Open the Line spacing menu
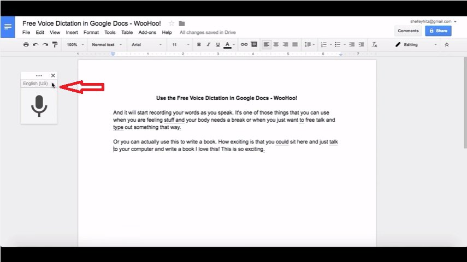Screen dimensions: 467x262 [x=310, y=45]
